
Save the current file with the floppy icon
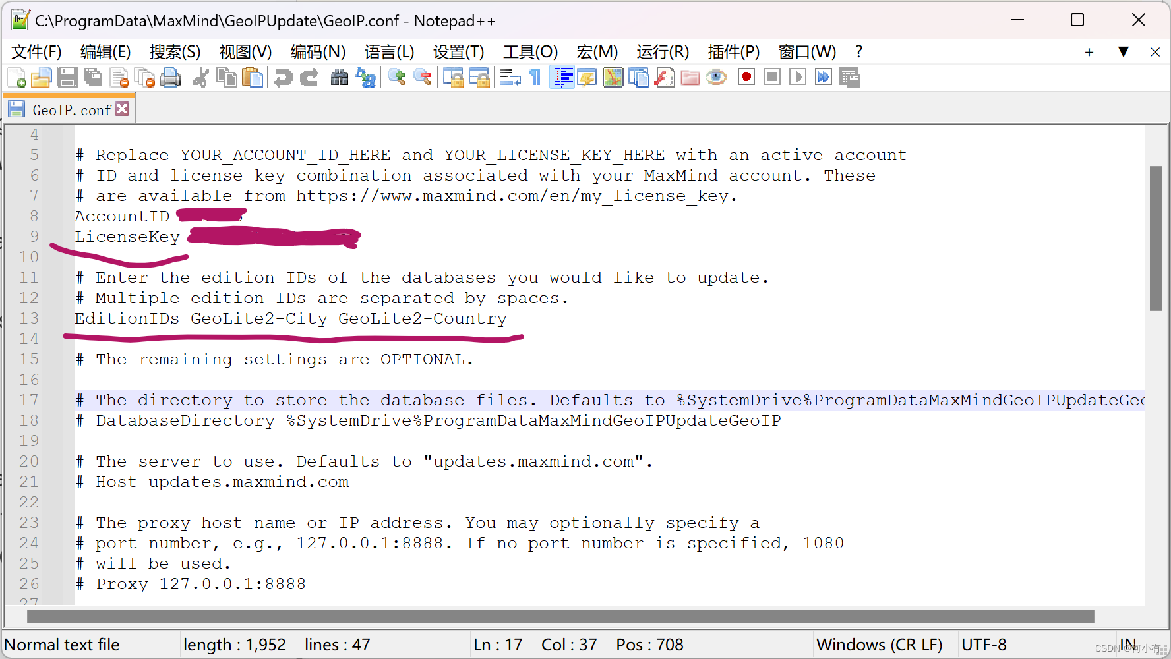67,78
